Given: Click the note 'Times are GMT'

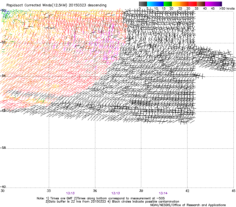Looking at the screenshot, I should tap(62, 198).
